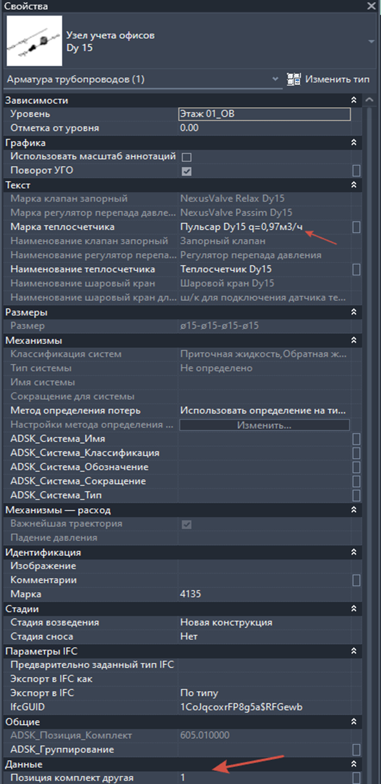Open the type selector dropdown arrow
Image resolution: width=381 pixels, height=784 pixels.
tap(371, 41)
